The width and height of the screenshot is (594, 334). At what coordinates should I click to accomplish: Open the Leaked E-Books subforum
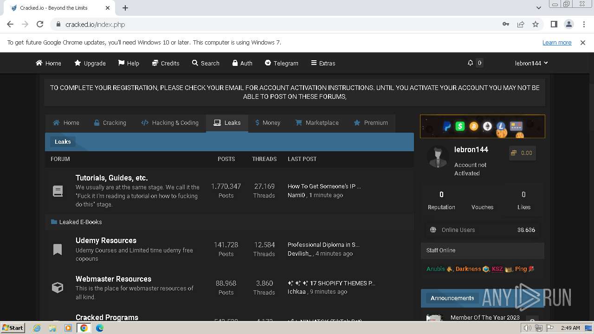(80, 222)
